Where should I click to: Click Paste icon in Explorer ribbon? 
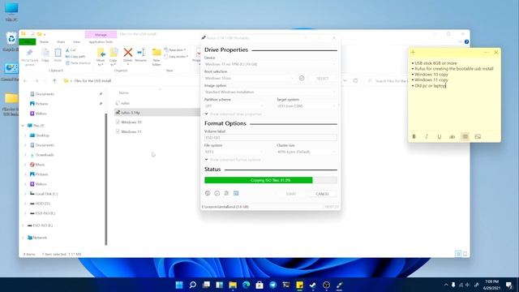click(58, 55)
